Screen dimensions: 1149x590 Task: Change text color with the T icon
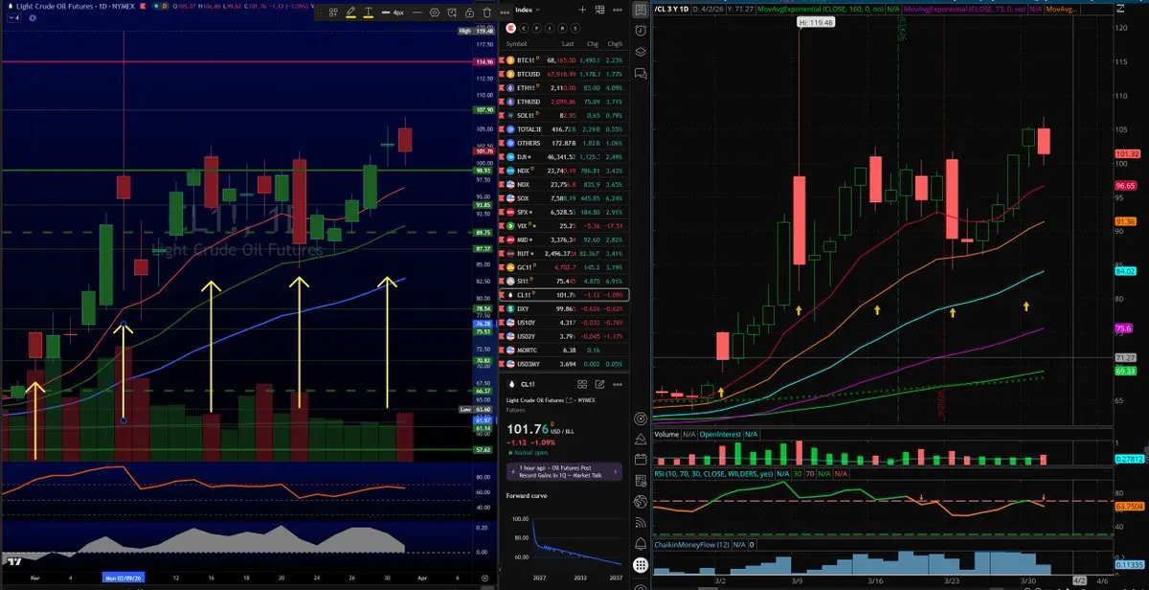pyautogui.click(x=368, y=12)
